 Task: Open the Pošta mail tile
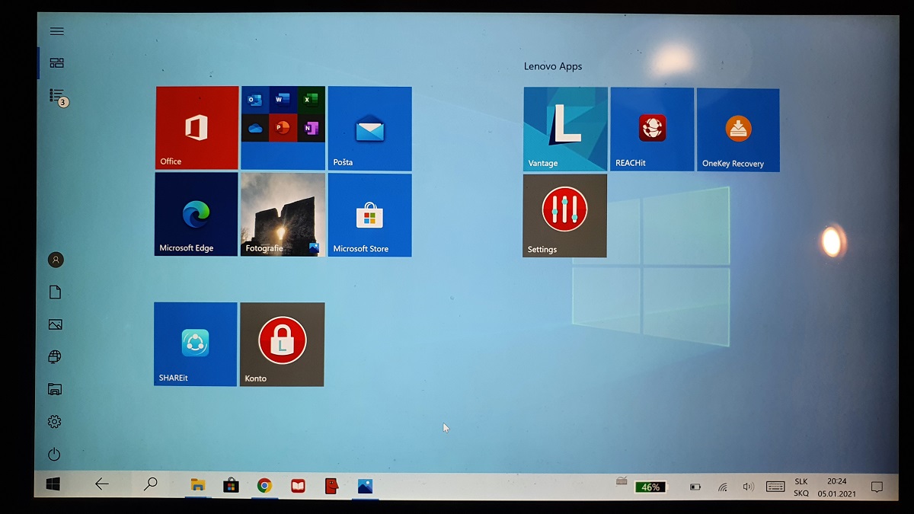click(x=369, y=128)
